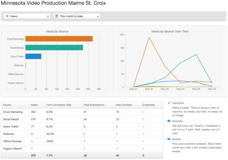This screenshot has height=160, width=228.
Task: Click the calendar icon in date selector
Action: pos(57,16)
